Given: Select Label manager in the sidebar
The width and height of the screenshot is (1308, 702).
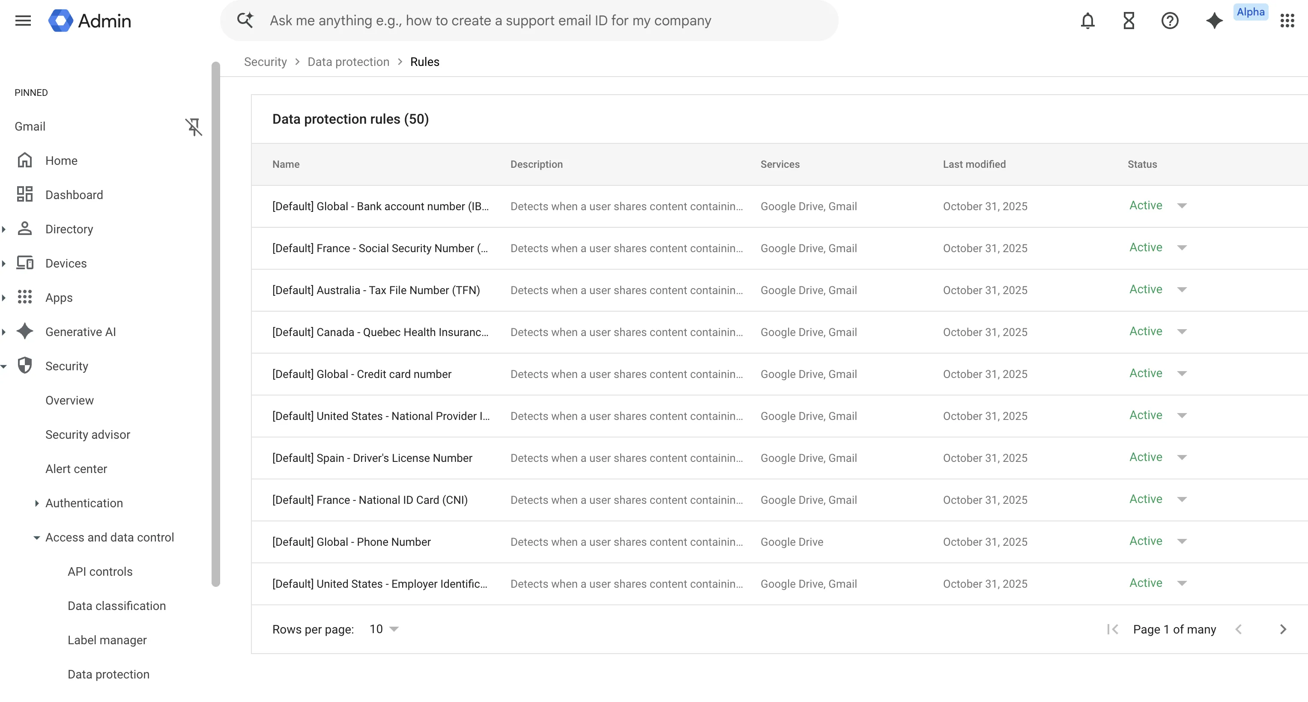Looking at the screenshot, I should pyautogui.click(x=107, y=640).
